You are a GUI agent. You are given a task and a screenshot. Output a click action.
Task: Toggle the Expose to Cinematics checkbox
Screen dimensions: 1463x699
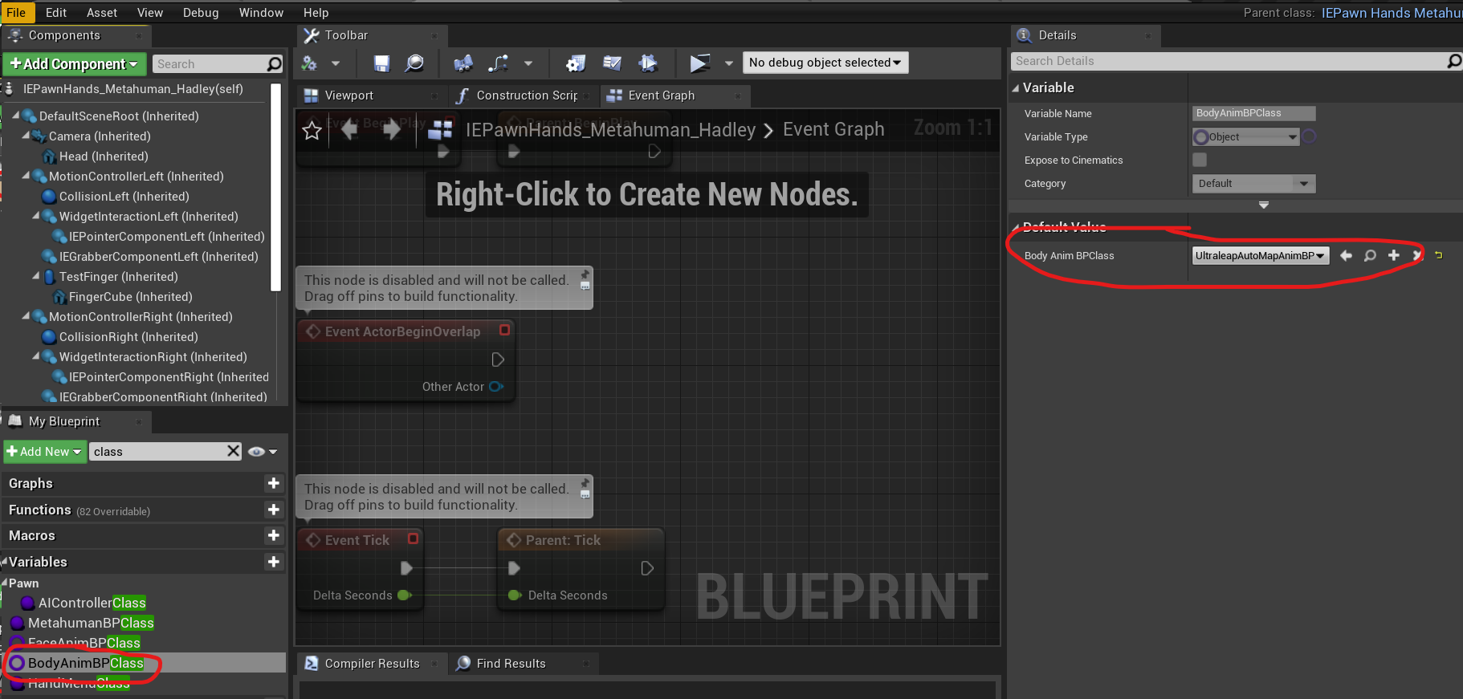(x=1200, y=160)
